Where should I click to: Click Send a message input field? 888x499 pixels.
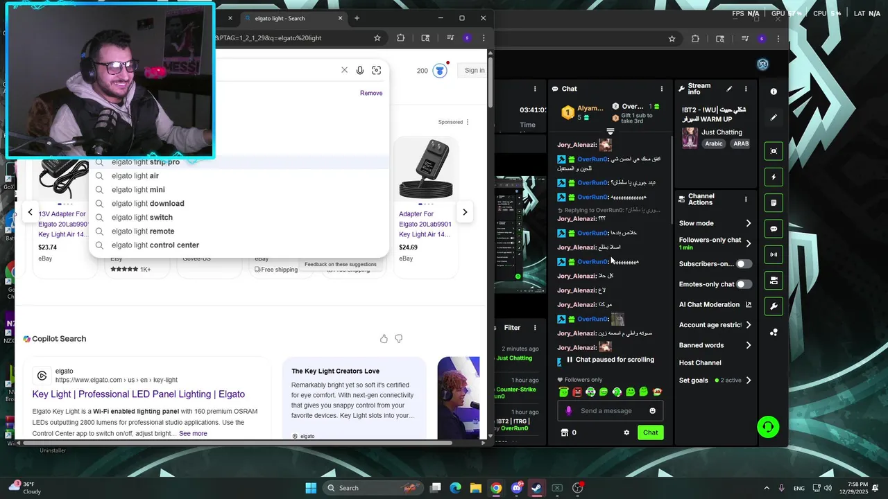point(606,411)
